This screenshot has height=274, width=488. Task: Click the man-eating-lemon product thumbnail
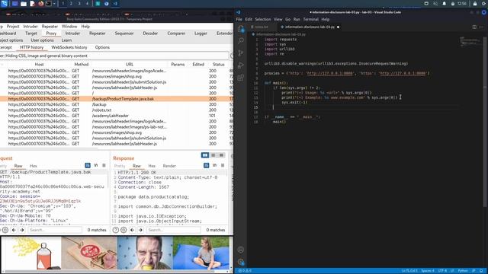coord(145,253)
